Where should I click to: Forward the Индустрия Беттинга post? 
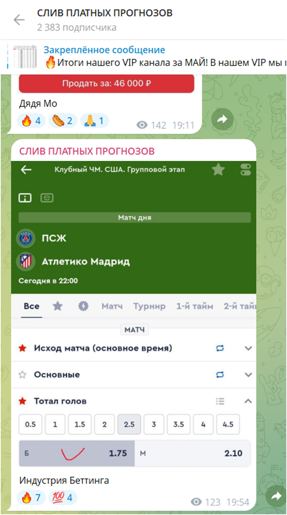point(276,497)
